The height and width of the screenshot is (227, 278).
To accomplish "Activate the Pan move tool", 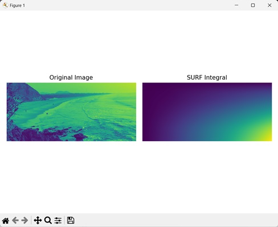I will point(38,221).
